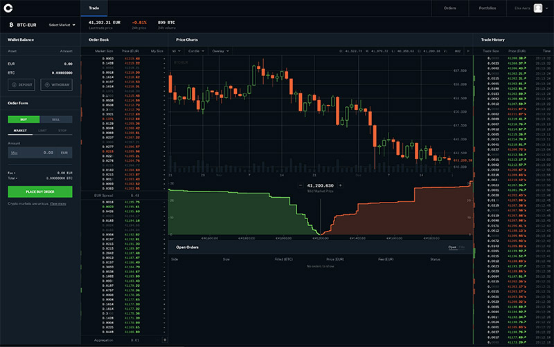
Task: Select the 41195.75 bid row in order book
Action: (x=125, y=202)
